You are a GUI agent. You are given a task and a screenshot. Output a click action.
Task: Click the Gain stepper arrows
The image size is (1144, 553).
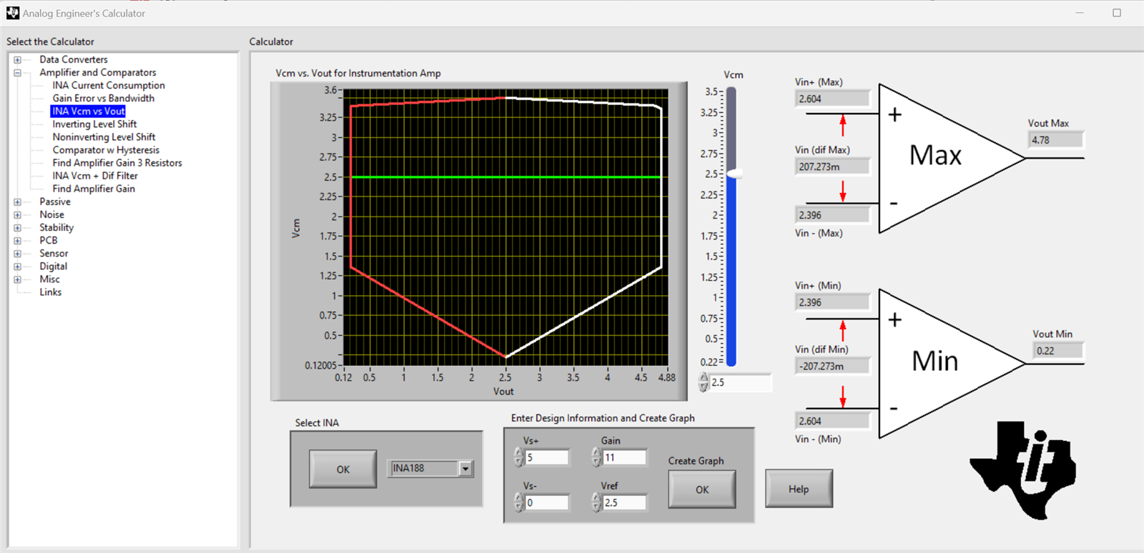pos(596,457)
